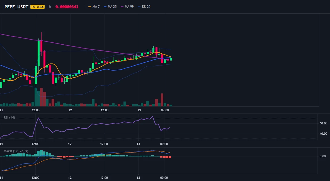Click the 0.00 MACD axis value
This screenshot has width=330, height=181.
tap(323, 156)
